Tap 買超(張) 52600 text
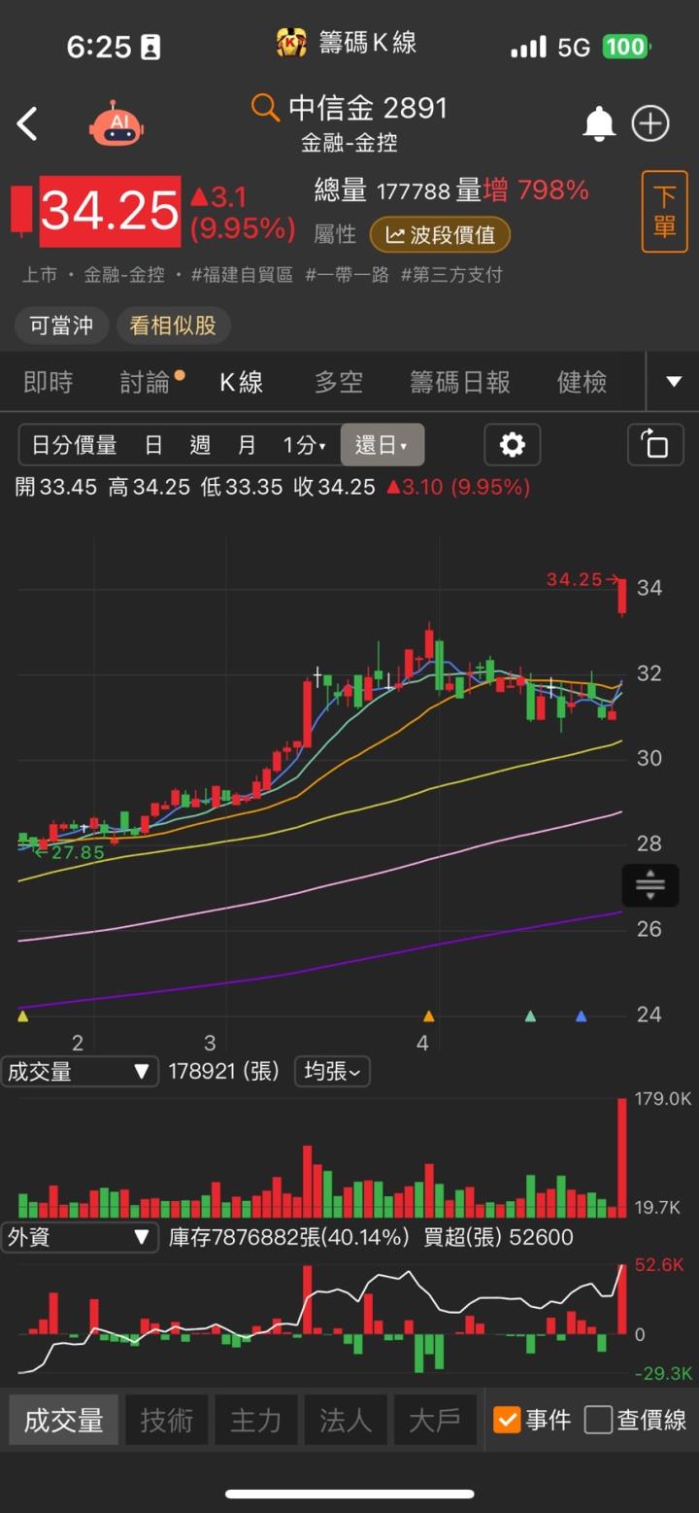The image size is (699, 1513). pyautogui.click(x=499, y=1237)
